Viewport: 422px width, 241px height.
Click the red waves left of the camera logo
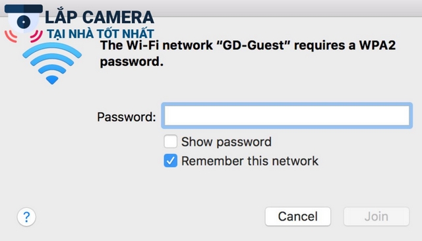[11, 36]
